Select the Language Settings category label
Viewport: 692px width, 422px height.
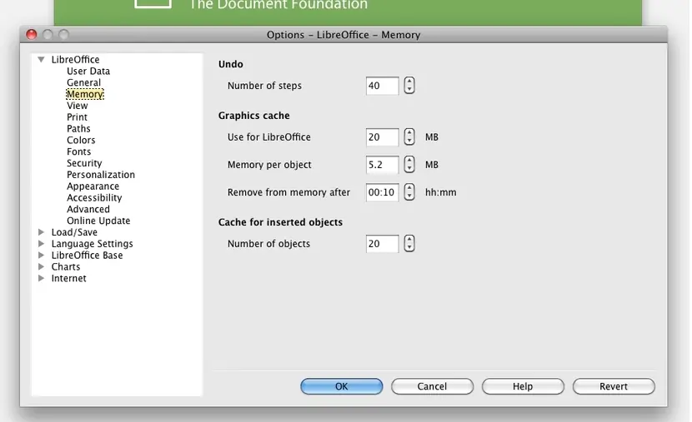pyautogui.click(x=92, y=244)
